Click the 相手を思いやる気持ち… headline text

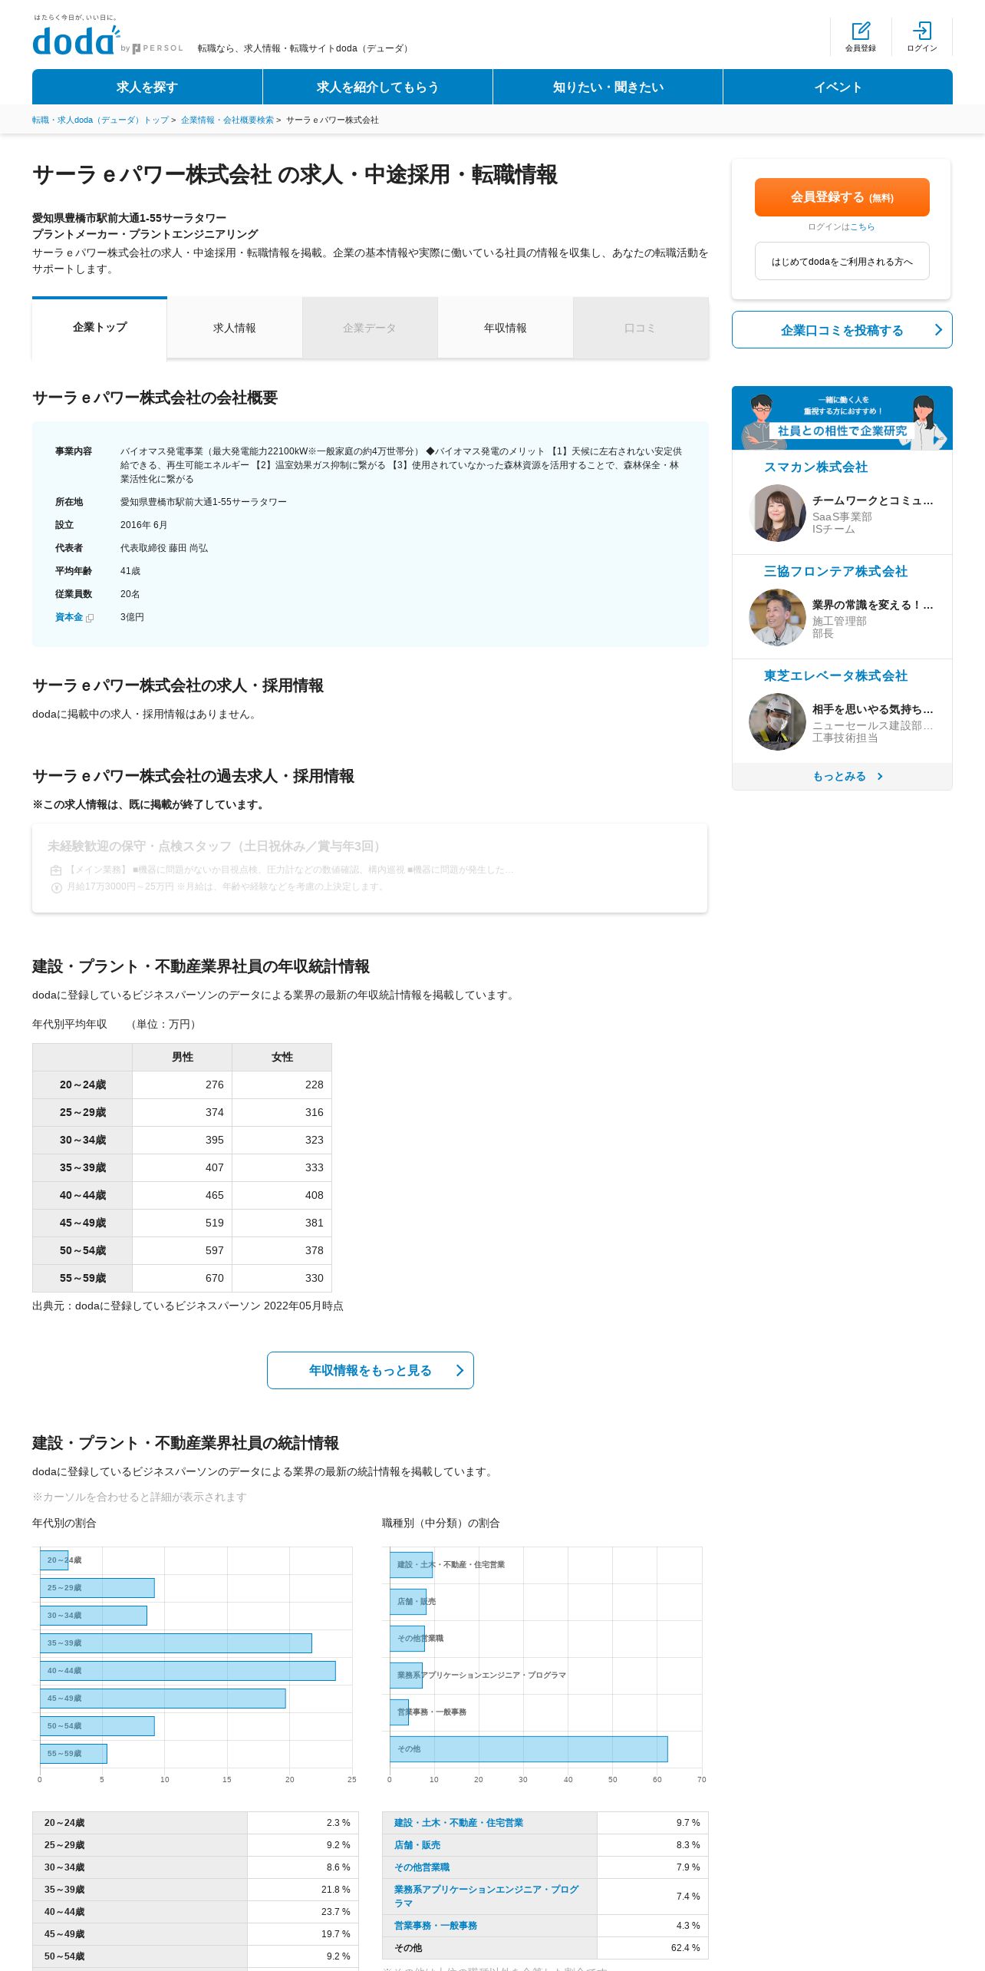tap(873, 710)
